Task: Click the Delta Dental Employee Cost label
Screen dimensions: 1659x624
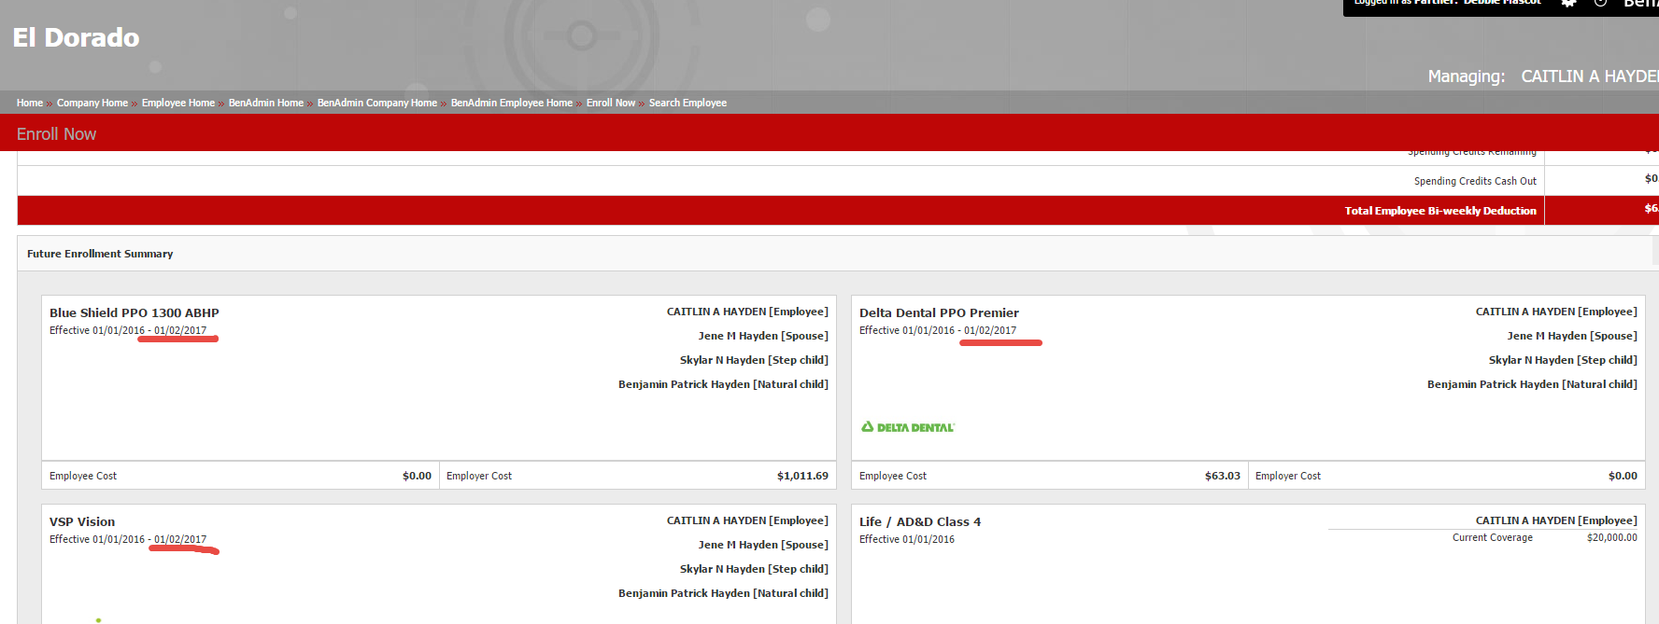Action: click(x=893, y=476)
